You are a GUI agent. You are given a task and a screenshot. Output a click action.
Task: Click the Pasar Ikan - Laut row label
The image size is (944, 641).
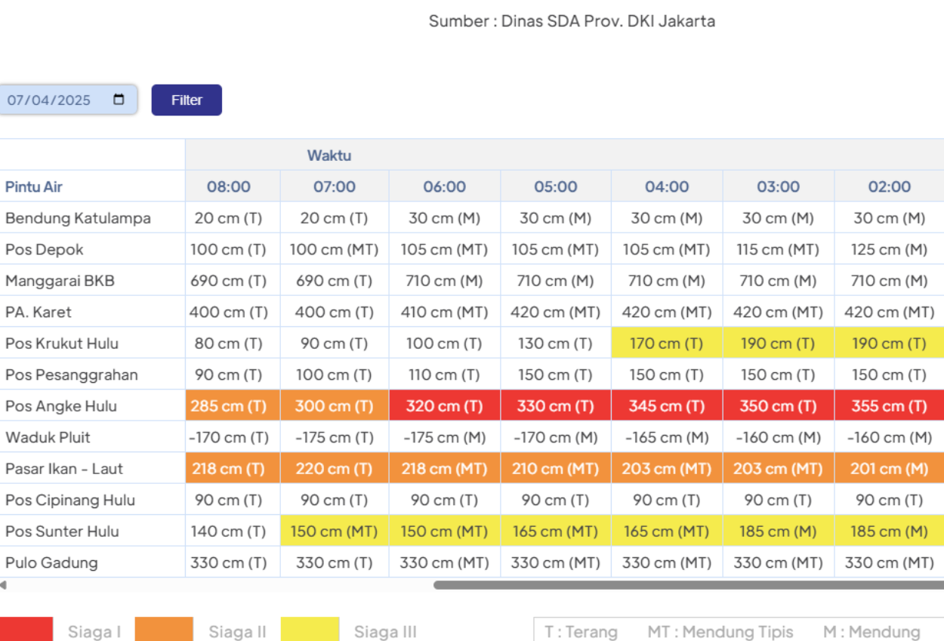[64, 469]
